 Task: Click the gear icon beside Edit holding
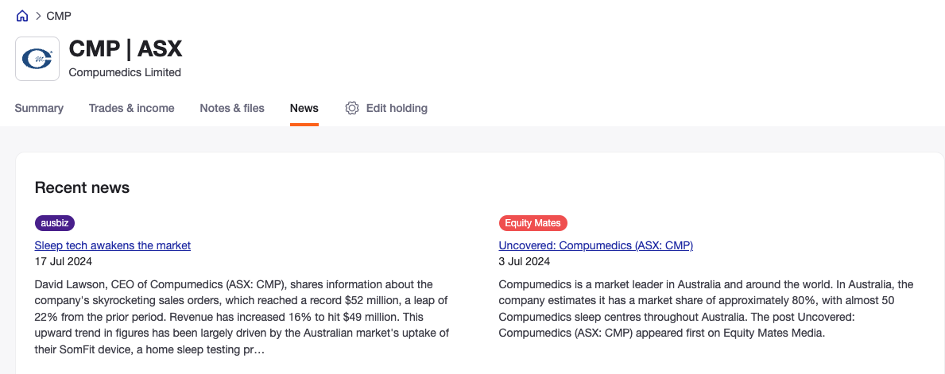point(352,109)
